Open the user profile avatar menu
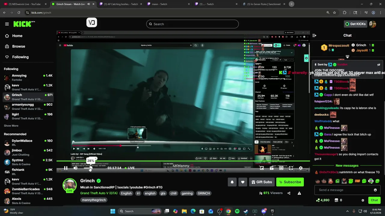 [x=373, y=24]
